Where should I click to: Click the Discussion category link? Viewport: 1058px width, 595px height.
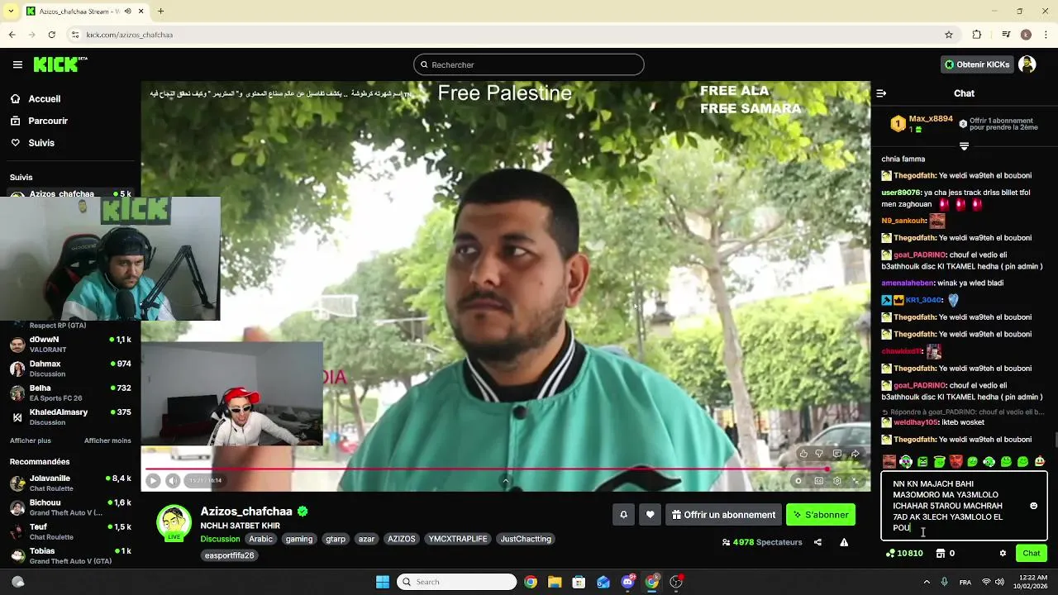pos(220,539)
